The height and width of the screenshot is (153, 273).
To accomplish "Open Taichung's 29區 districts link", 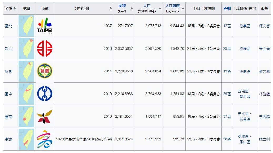I will (x=227, y=94).
